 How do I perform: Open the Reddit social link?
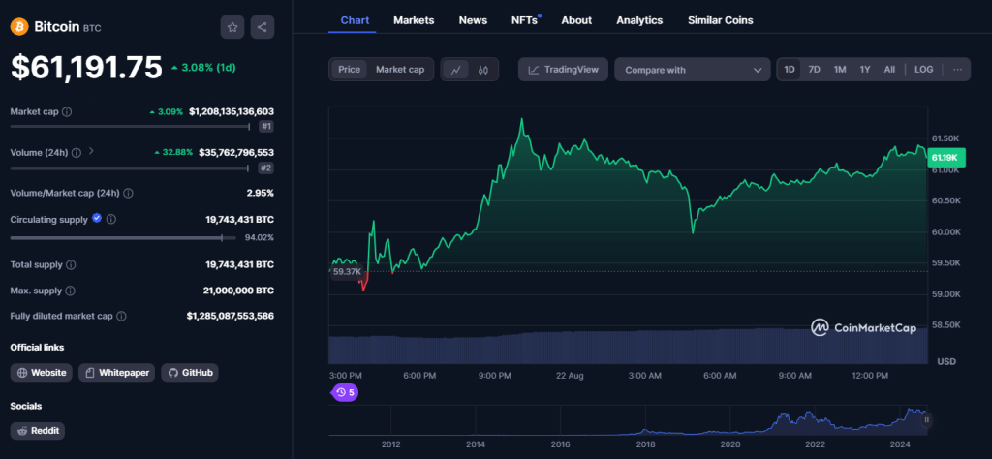38,431
